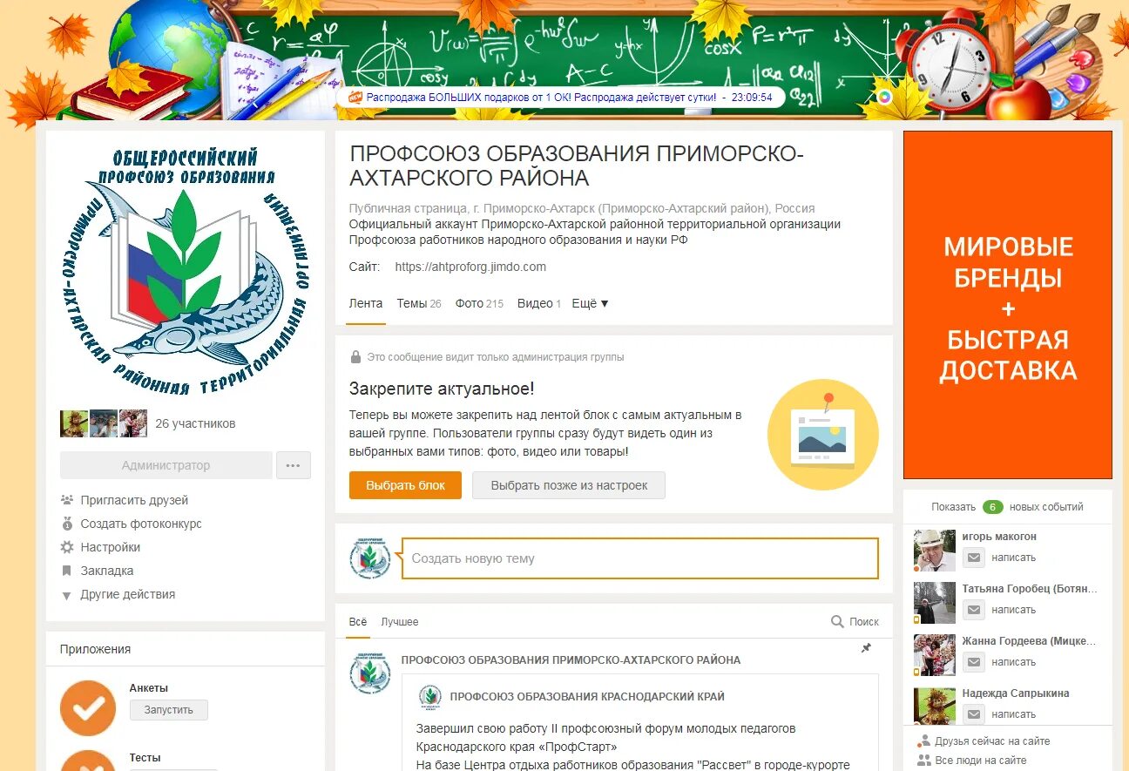
Task: Open игорь макогон profile name
Action: [999, 537]
